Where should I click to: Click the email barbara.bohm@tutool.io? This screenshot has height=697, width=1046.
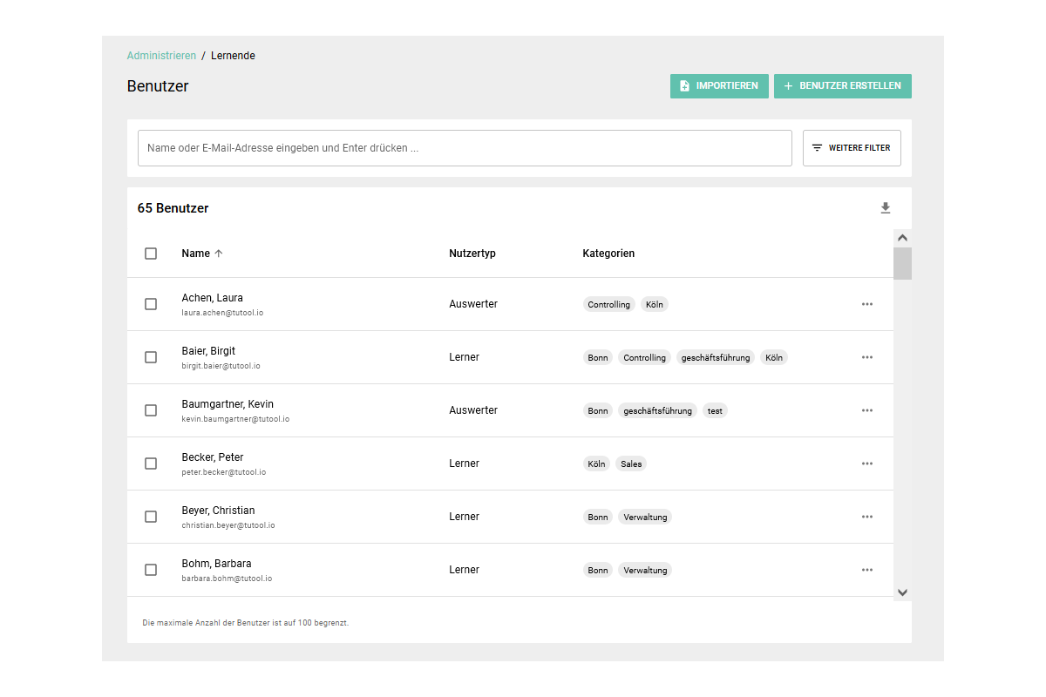tap(227, 579)
